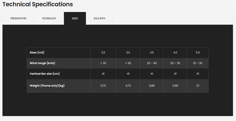Select the 2.5 size cell
Image resolution: width=236 pixels, height=121 pixels.
(x=103, y=53)
